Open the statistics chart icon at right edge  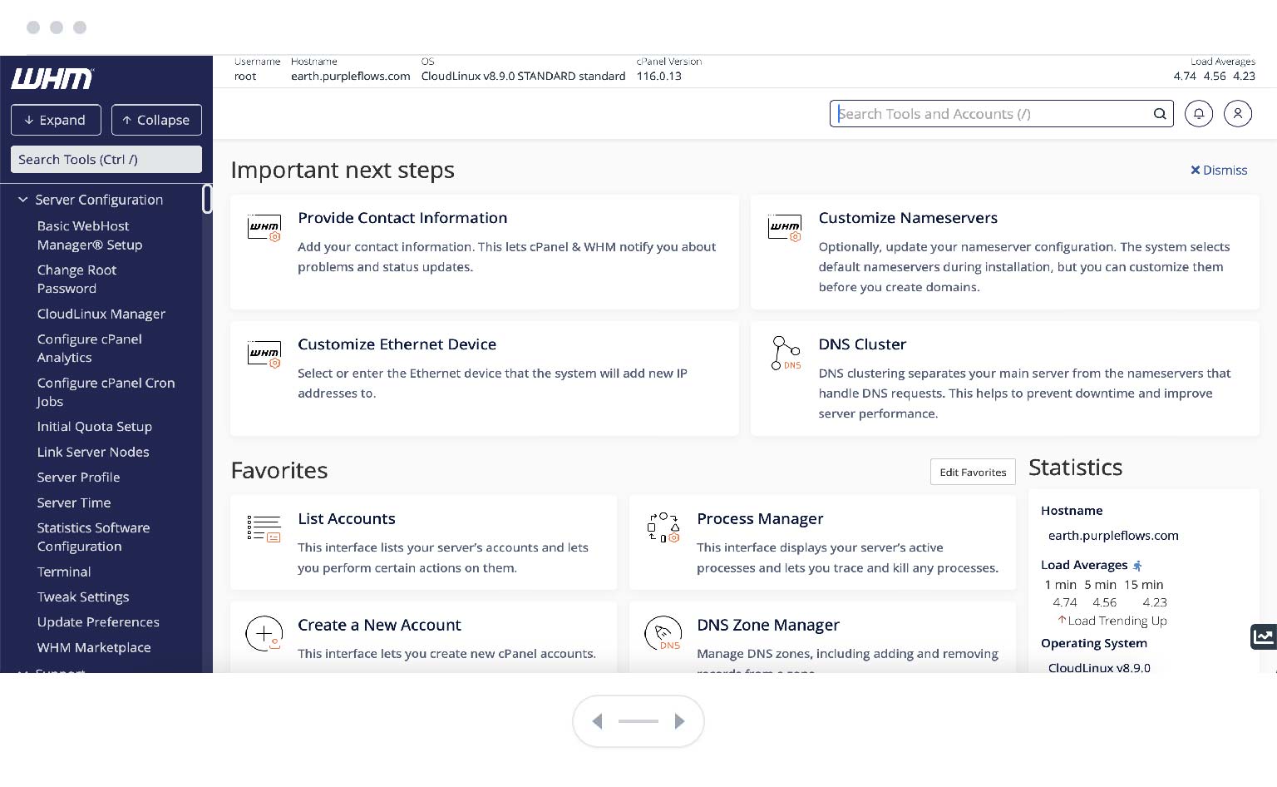pyautogui.click(x=1263, y=636)
